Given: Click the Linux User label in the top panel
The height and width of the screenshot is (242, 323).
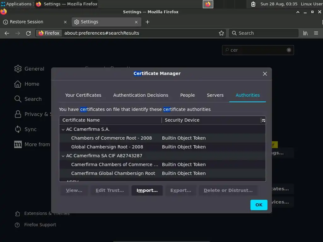Looking at the screenshot, I should click(x=312, y=4).
